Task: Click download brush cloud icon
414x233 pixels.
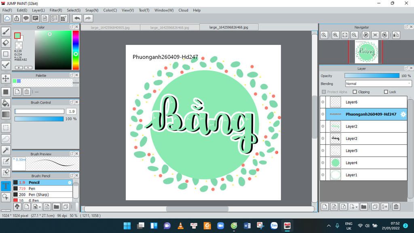Action: click(17, 207)
